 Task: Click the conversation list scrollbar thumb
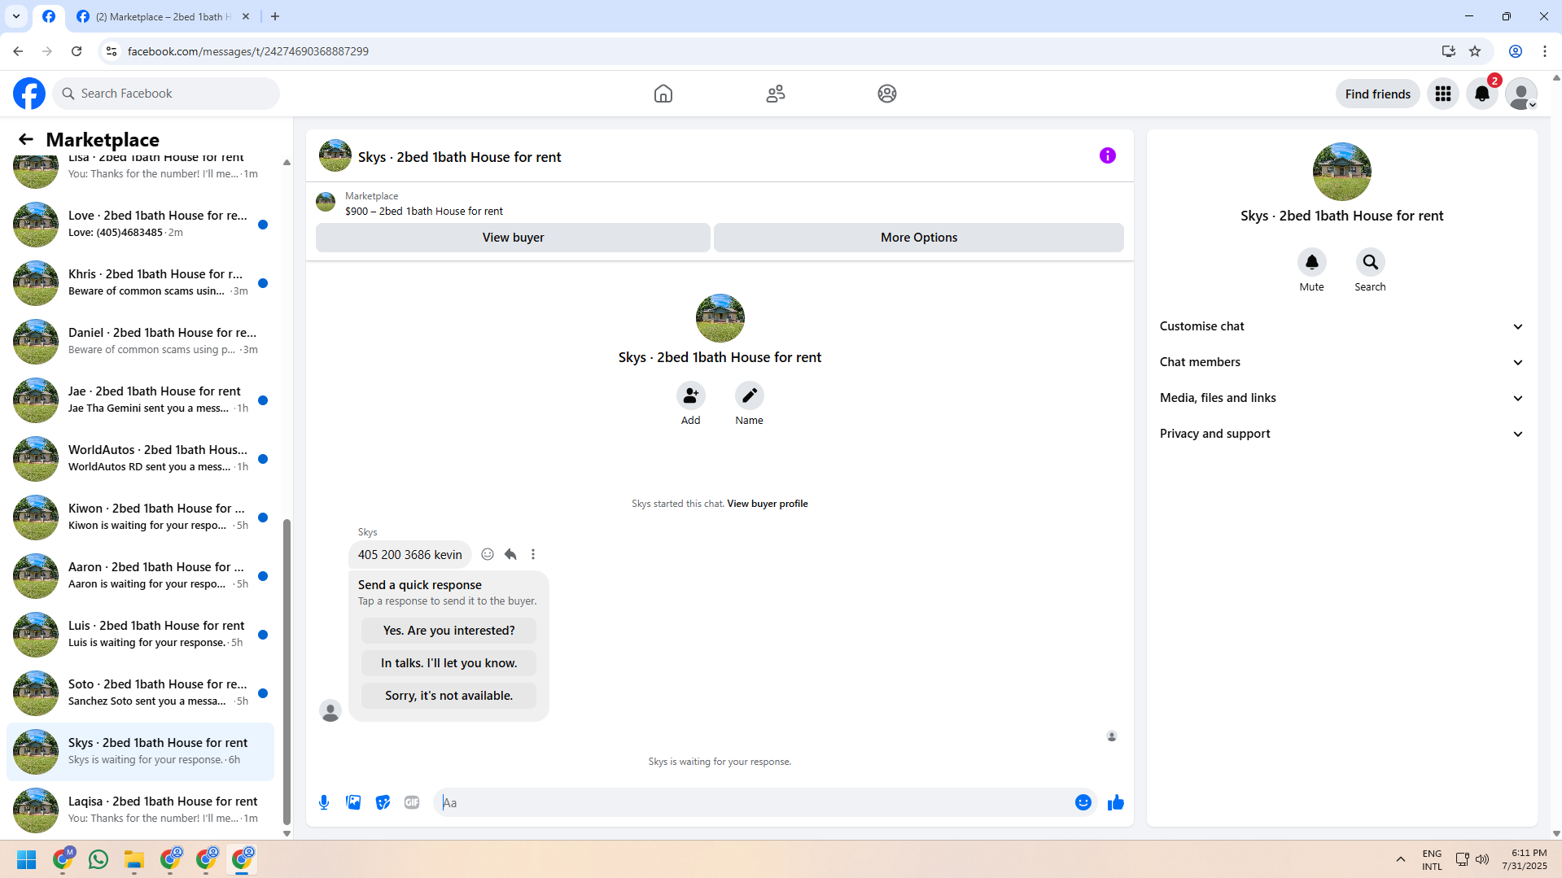click(287, 671)
